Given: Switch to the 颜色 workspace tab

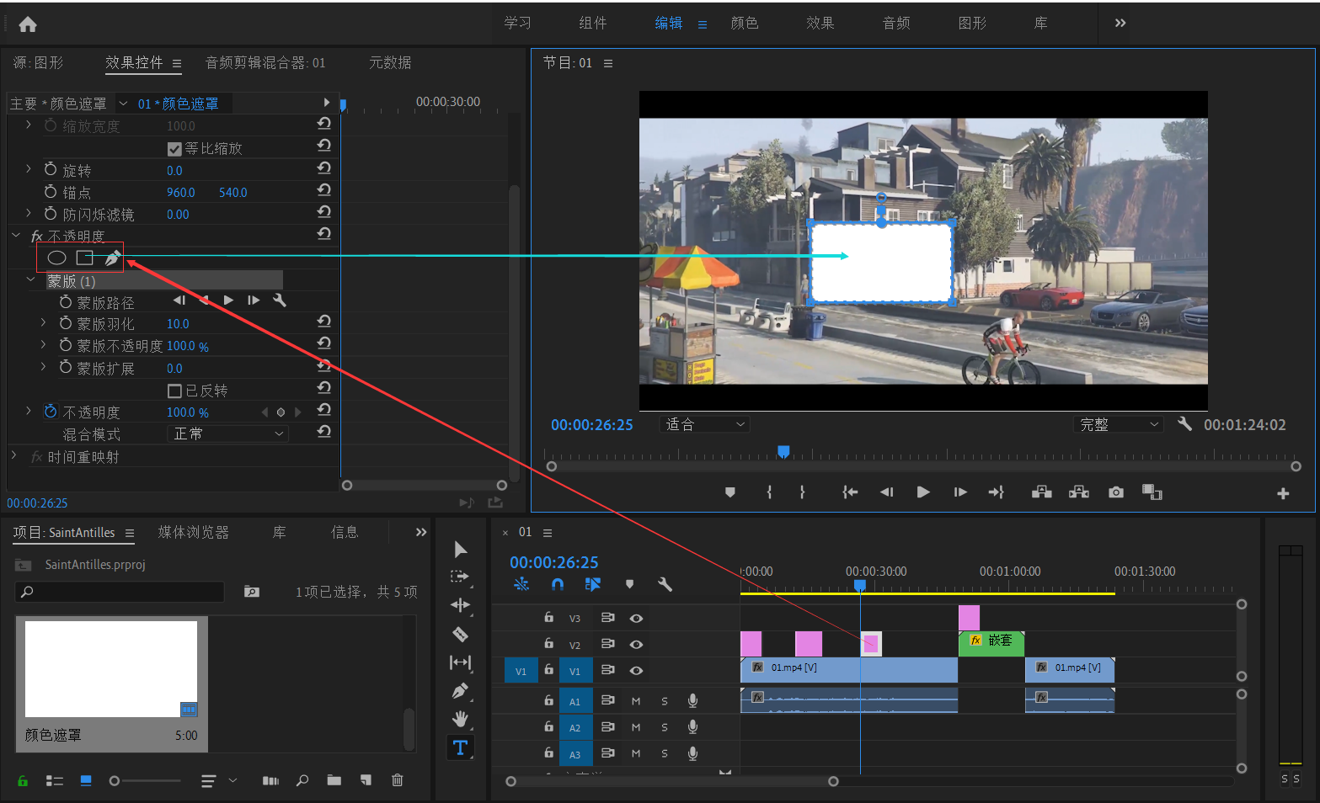Looking at the screenshot, I should pos(745,23).
